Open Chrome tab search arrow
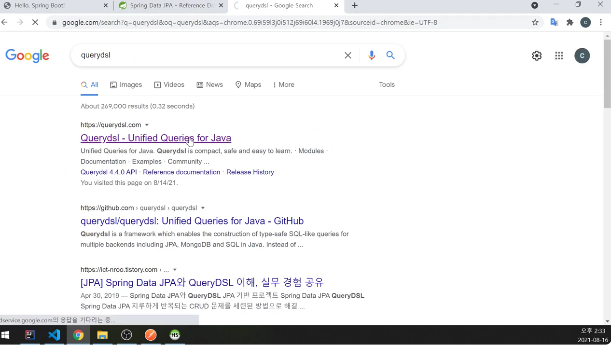The width and height of the screenshot is (611, 346). point(535,5)
